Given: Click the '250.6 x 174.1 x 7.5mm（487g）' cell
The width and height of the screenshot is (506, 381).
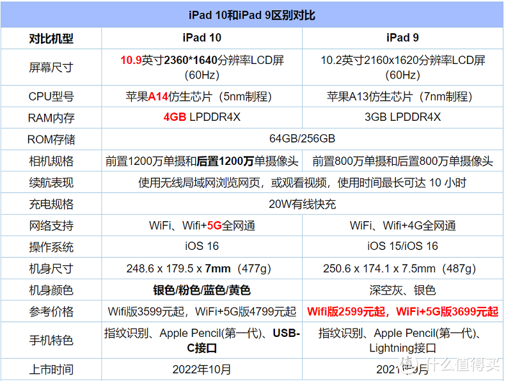Looking at the screenshot, I should coord(402,268).
